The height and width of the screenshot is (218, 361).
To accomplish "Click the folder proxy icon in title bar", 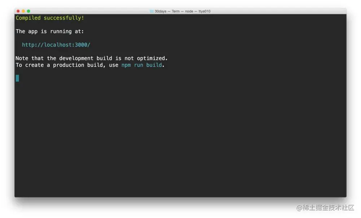I will click(x=152, y=11).
